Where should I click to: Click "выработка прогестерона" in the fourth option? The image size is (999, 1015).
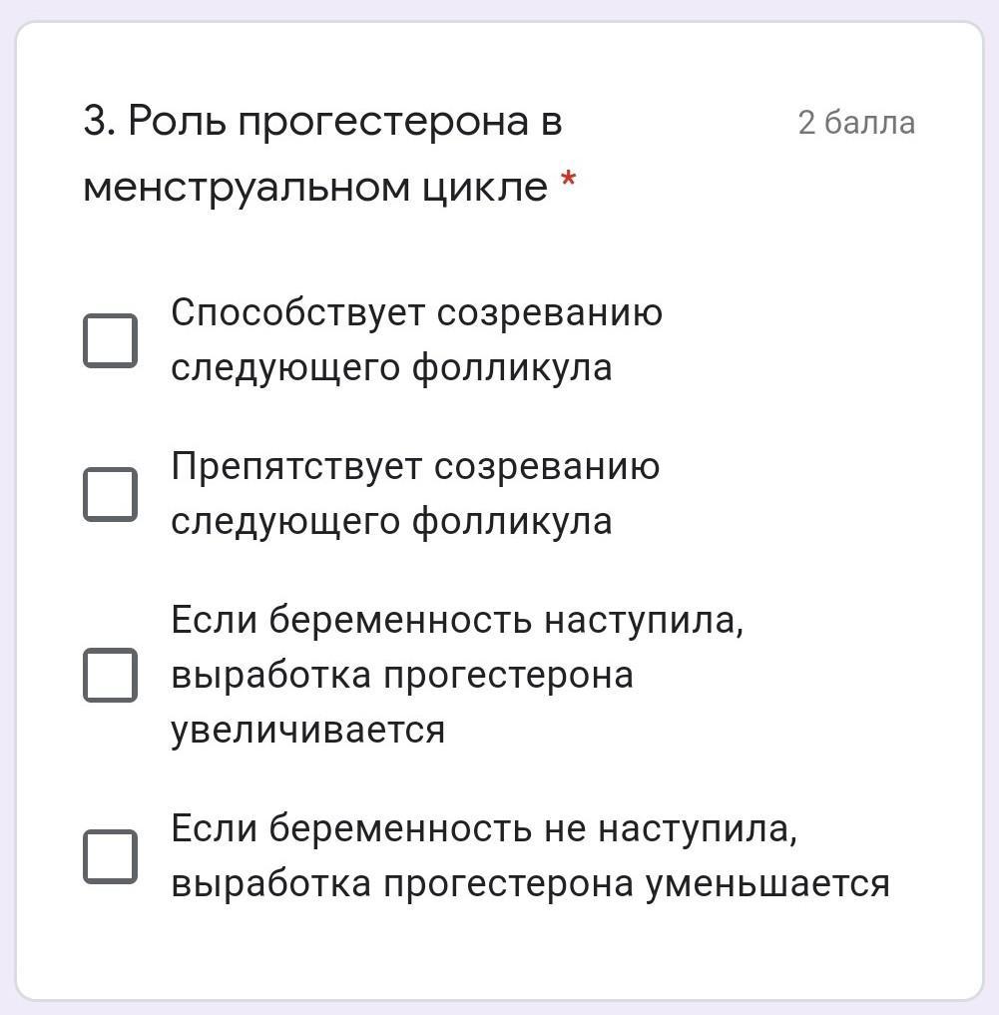click(402, 884)
